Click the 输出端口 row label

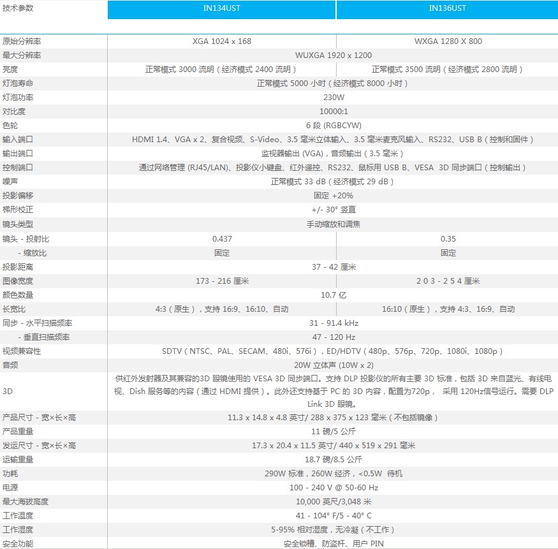pyautogui.click(x=18, y=154)
